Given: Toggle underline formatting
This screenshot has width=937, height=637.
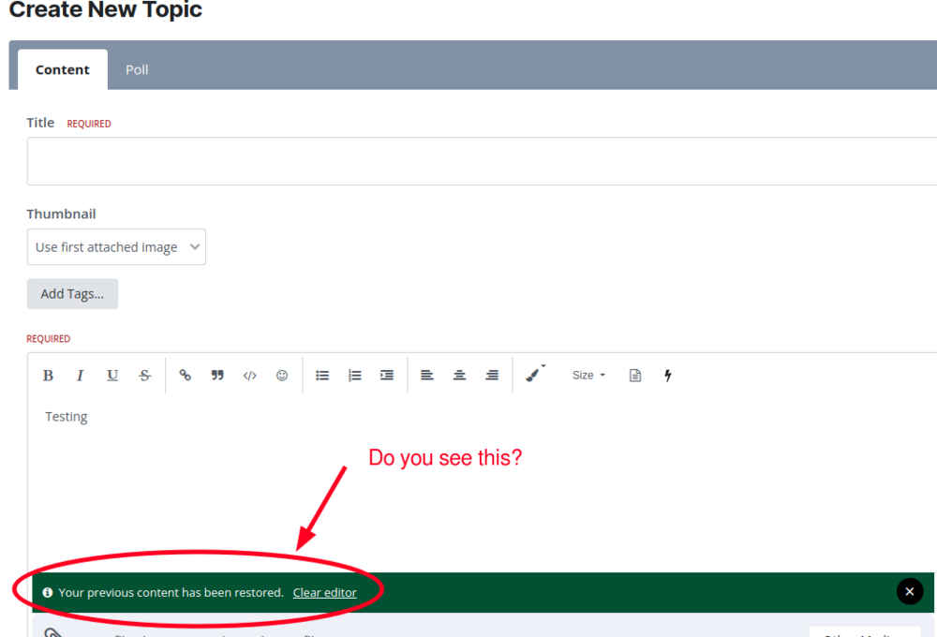Looking at the screenshot, I should pyautogui.click(x=112, y=376).
